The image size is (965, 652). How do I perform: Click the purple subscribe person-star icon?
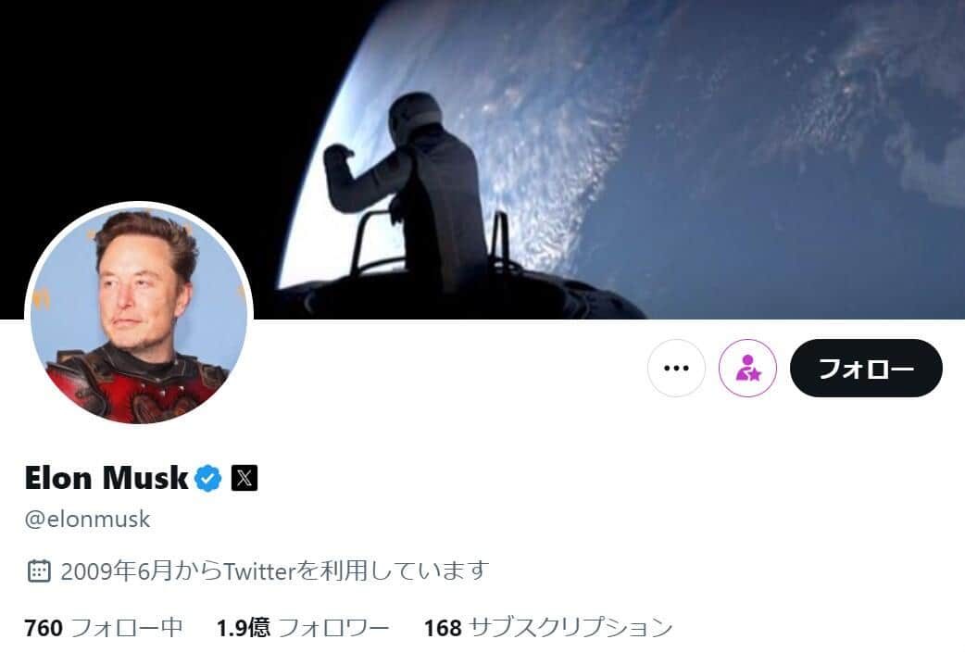pos(747,369)
